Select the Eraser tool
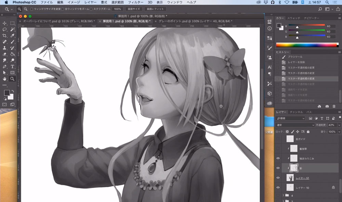Viewport: 342px width, 202px height. pyautogui.click(x=5, y=54)
